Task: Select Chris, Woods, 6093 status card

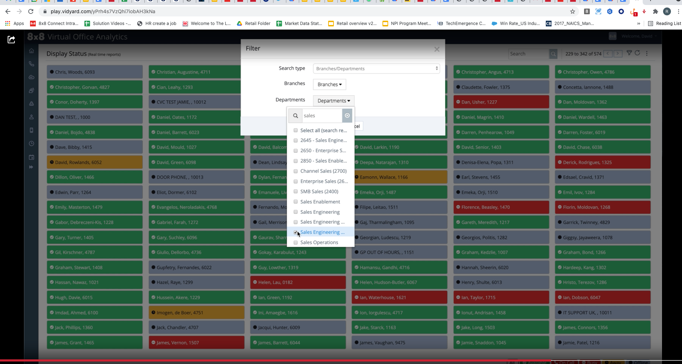Action: [95, 72]
